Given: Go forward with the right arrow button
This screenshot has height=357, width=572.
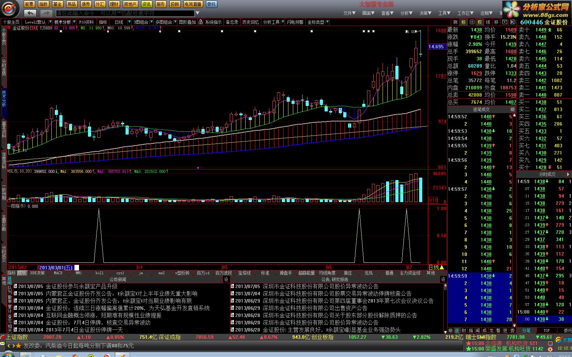Looking at the screenshot, I should pyautogui.click(x=46, y=13).
